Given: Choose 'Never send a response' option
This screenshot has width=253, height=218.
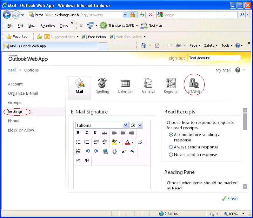Looking at the screenshot, I should tap(171, 155).
